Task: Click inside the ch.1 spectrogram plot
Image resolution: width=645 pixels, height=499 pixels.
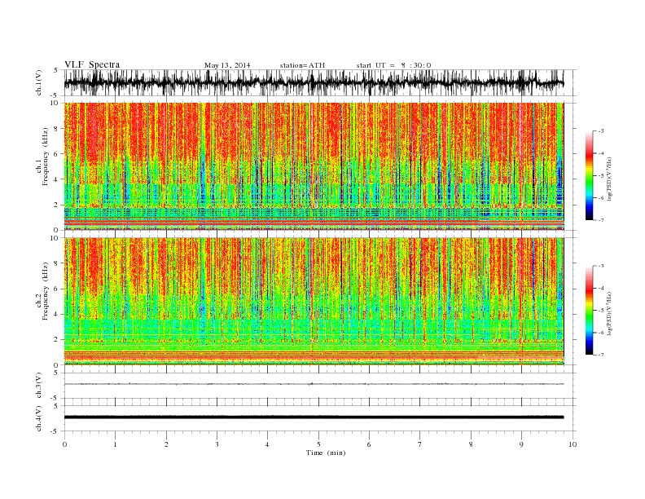Action: (314, 166)
